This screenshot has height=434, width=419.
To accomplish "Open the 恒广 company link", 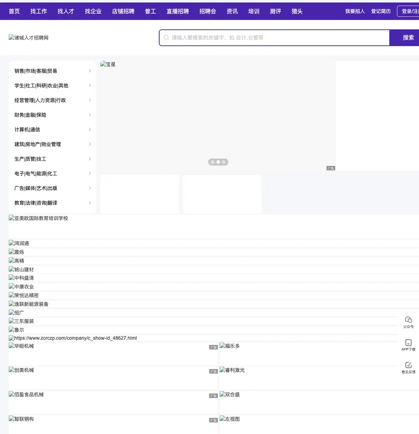I will (x=214, y=313).
